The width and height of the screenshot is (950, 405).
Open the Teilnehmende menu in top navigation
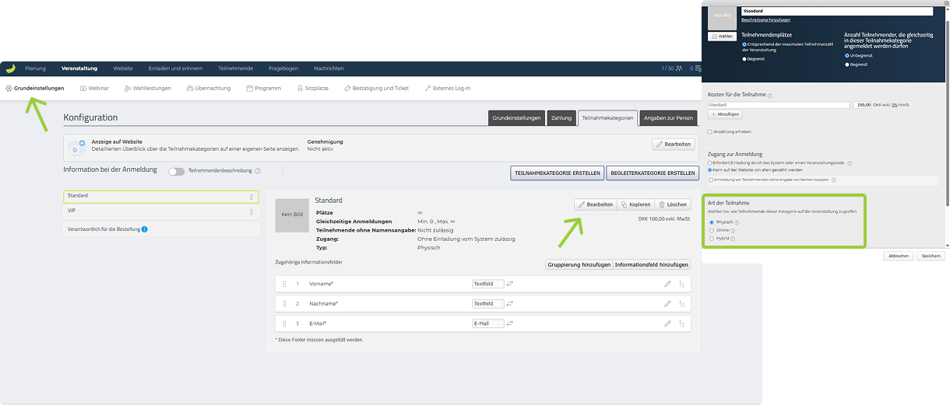point(234,68)
